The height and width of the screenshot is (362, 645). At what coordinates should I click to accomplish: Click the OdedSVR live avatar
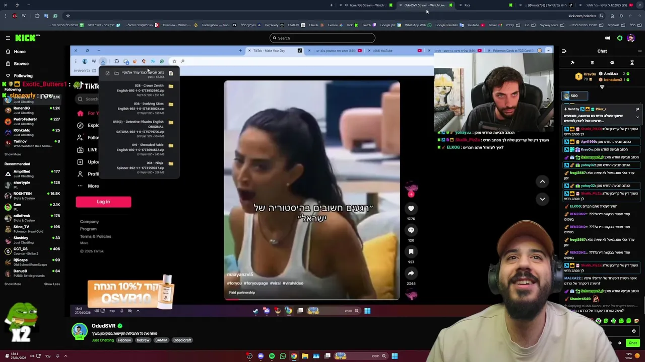click(x=79, y=331)
